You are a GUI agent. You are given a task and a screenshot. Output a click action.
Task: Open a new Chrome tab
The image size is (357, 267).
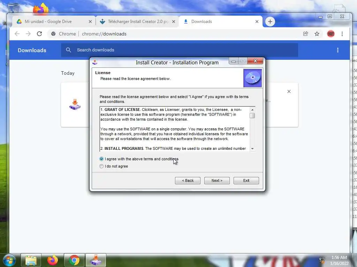270,22
